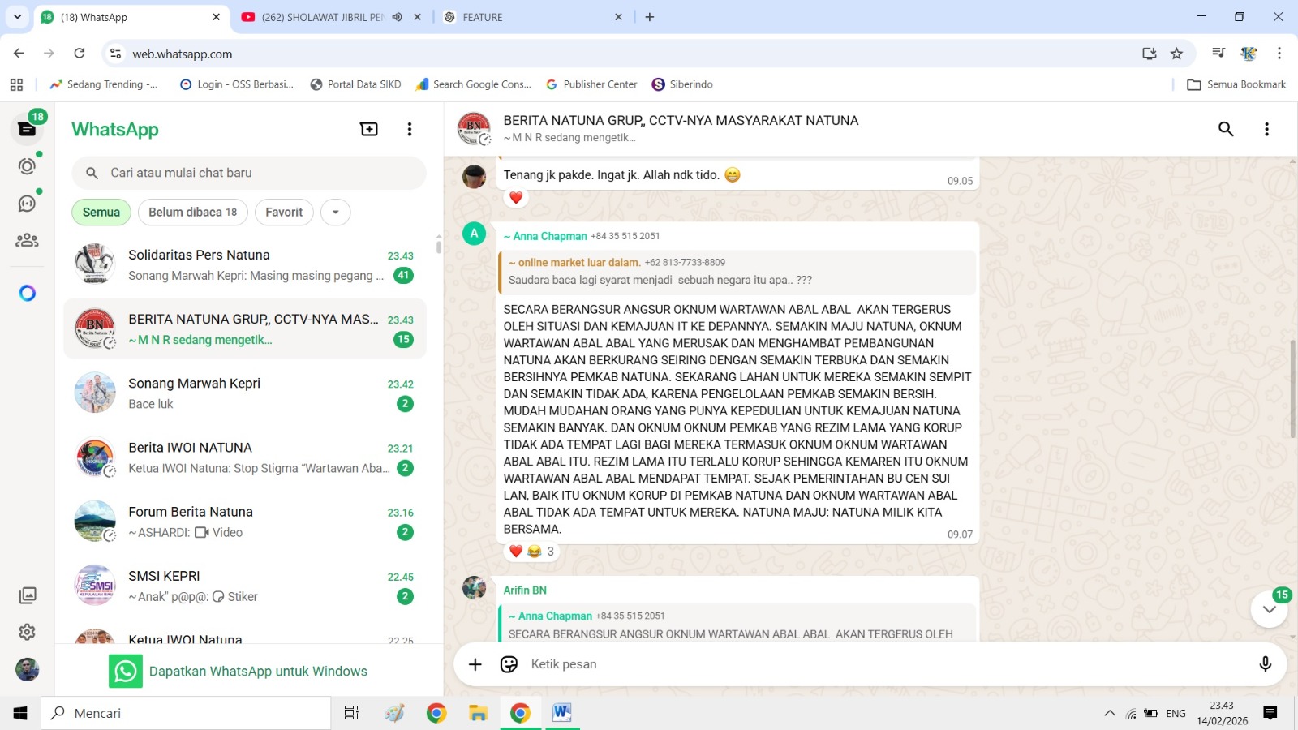Open the Status icon in sidebar

27,166
